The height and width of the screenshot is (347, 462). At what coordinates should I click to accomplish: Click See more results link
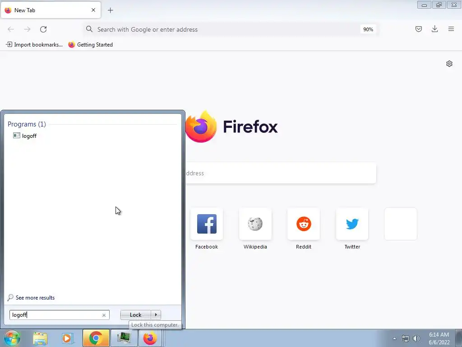tap(31, 297)
